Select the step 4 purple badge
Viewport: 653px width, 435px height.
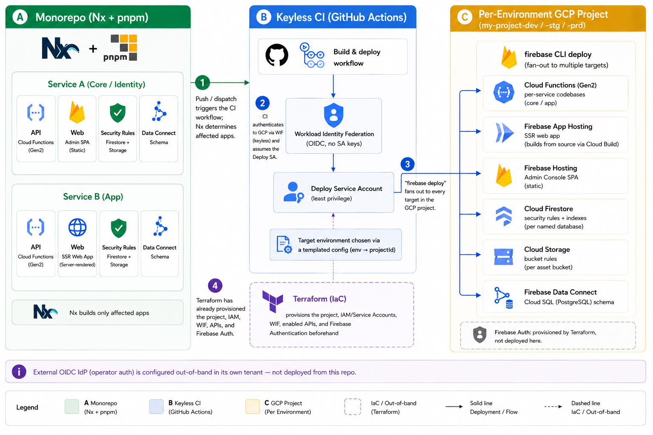pos(215,286)
